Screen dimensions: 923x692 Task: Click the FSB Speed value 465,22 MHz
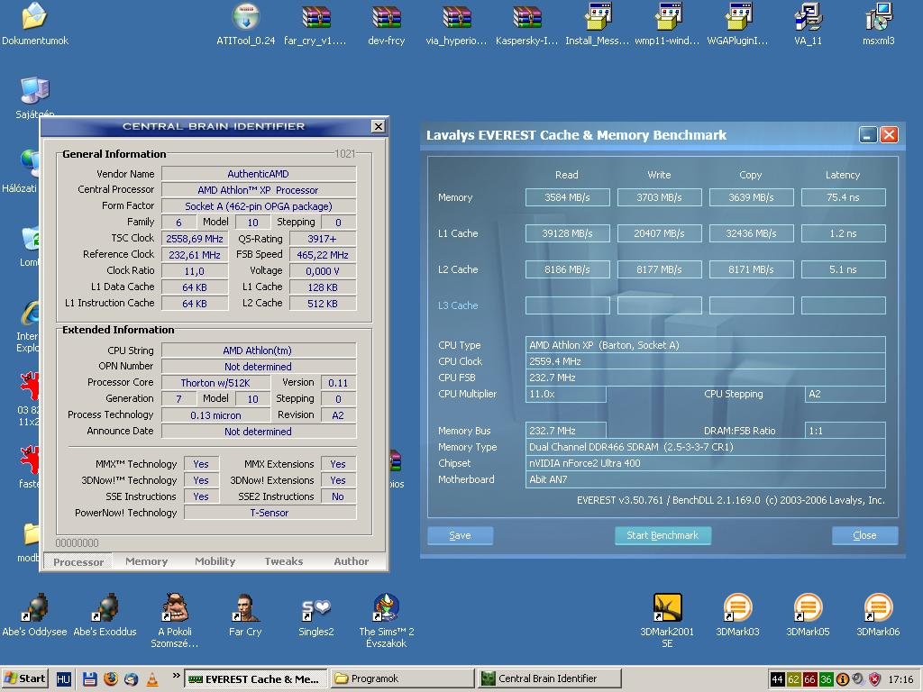[x=323, y=255]
